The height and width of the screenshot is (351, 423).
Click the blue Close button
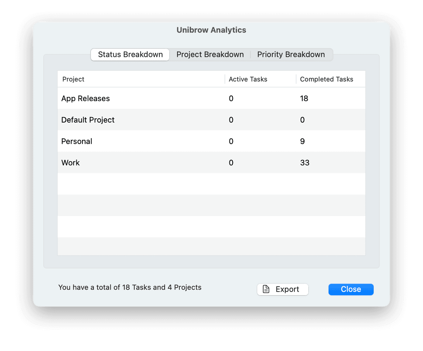(351, 290)
